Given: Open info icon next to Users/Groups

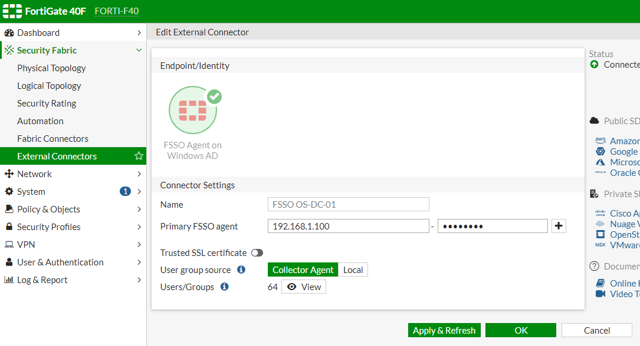Looking at the screenshot, I should click(x=225, y=287).
